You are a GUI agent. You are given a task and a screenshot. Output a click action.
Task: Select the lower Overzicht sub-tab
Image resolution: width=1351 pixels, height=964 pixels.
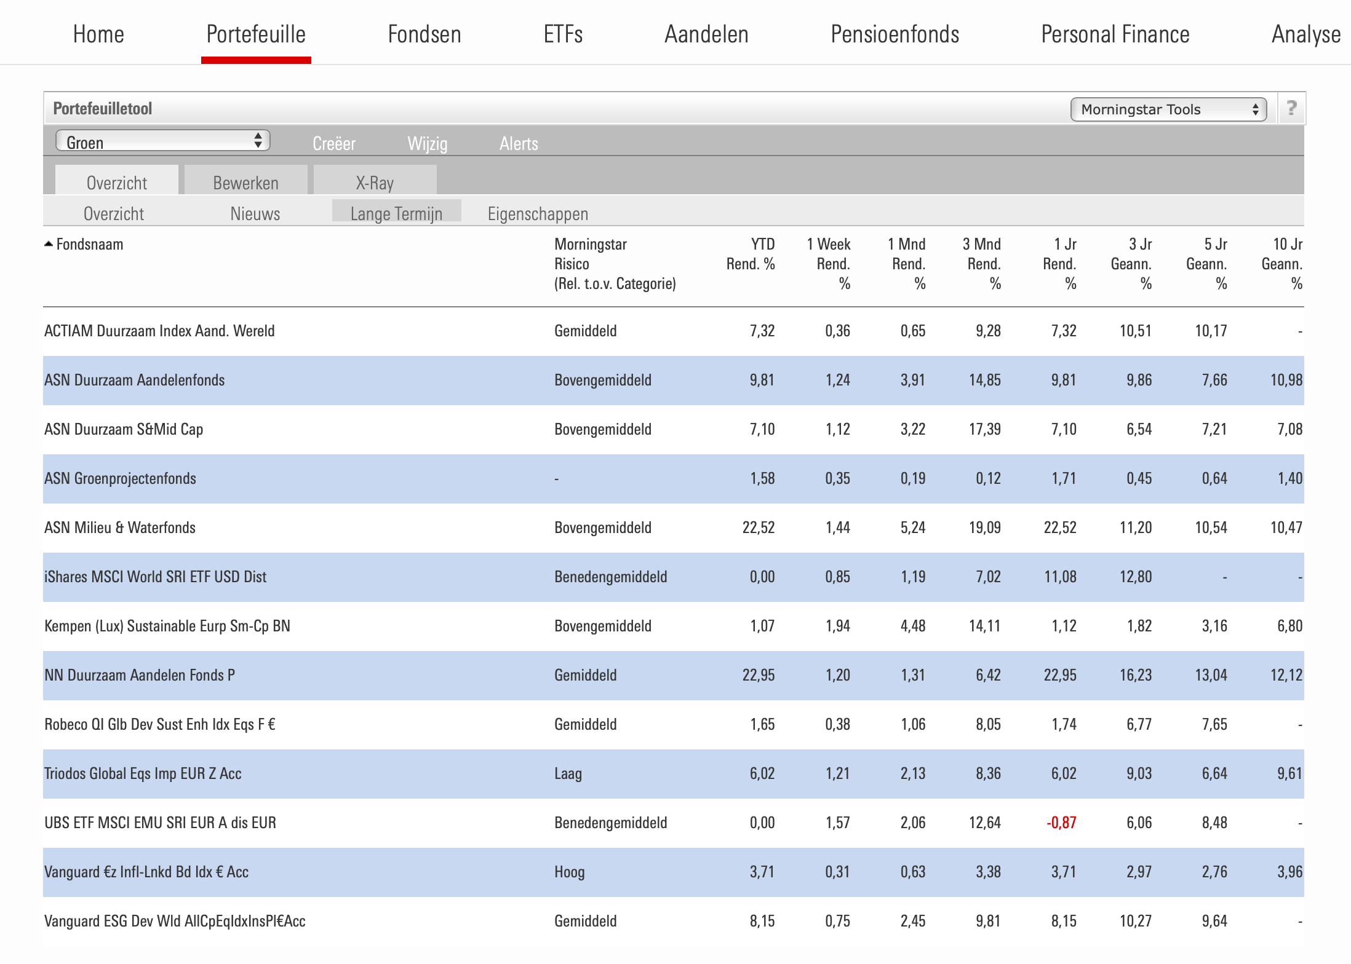pos(114,213)
